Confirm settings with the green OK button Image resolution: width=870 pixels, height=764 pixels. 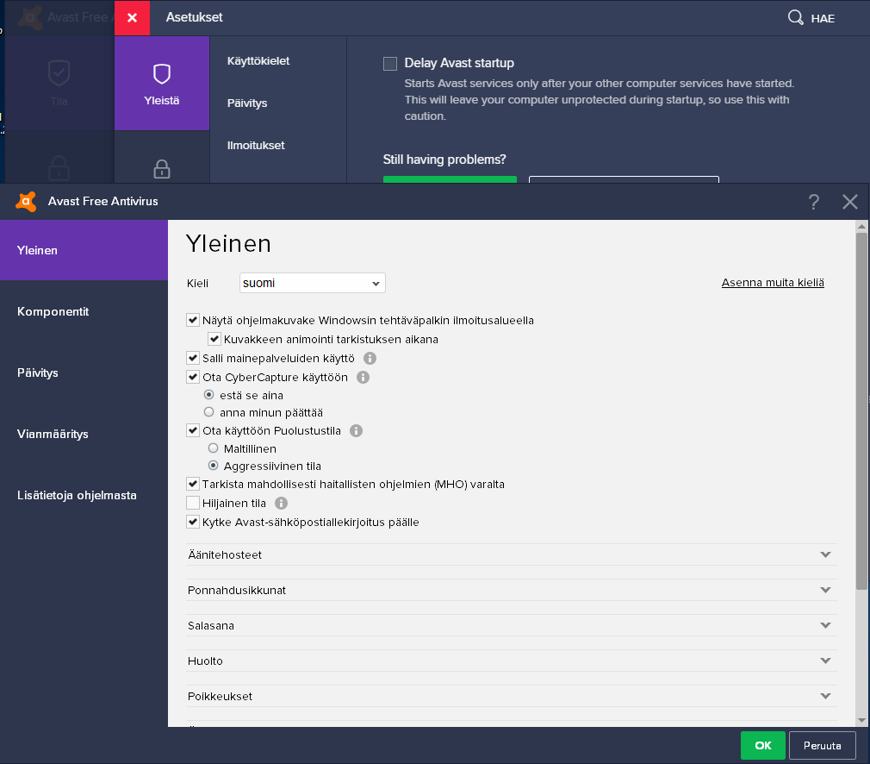pos(762,745)
